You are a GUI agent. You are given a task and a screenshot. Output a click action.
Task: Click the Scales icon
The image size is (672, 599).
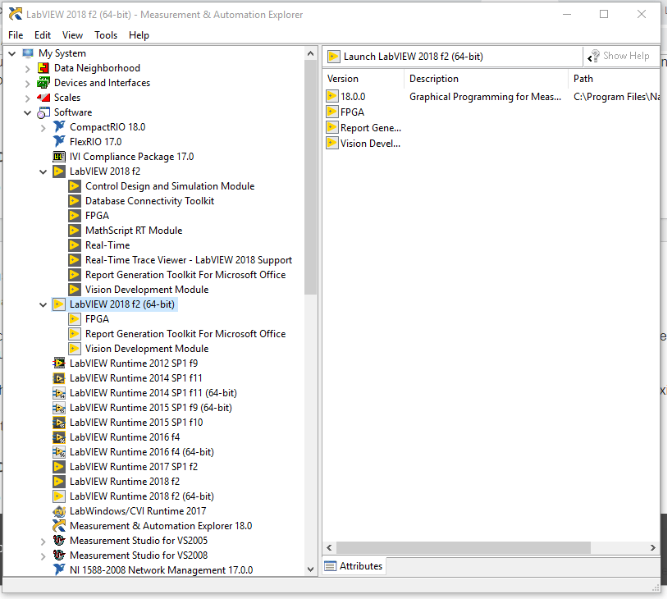click(x=43, y=98)
